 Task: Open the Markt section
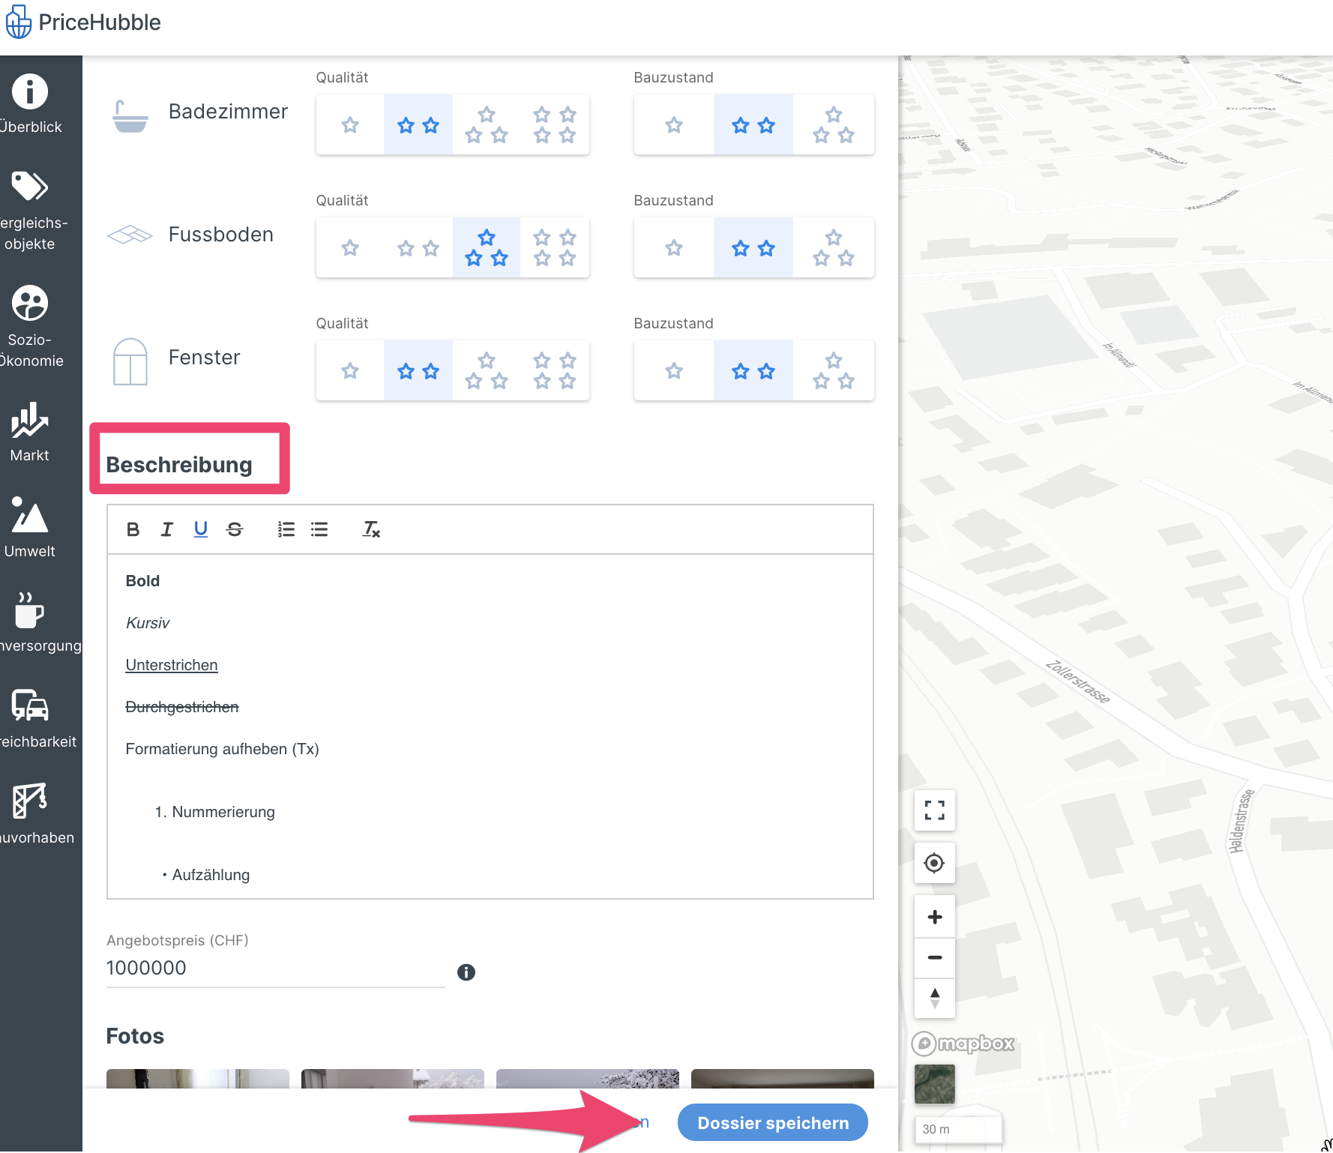pyautogui.click(x=30, y=432)
